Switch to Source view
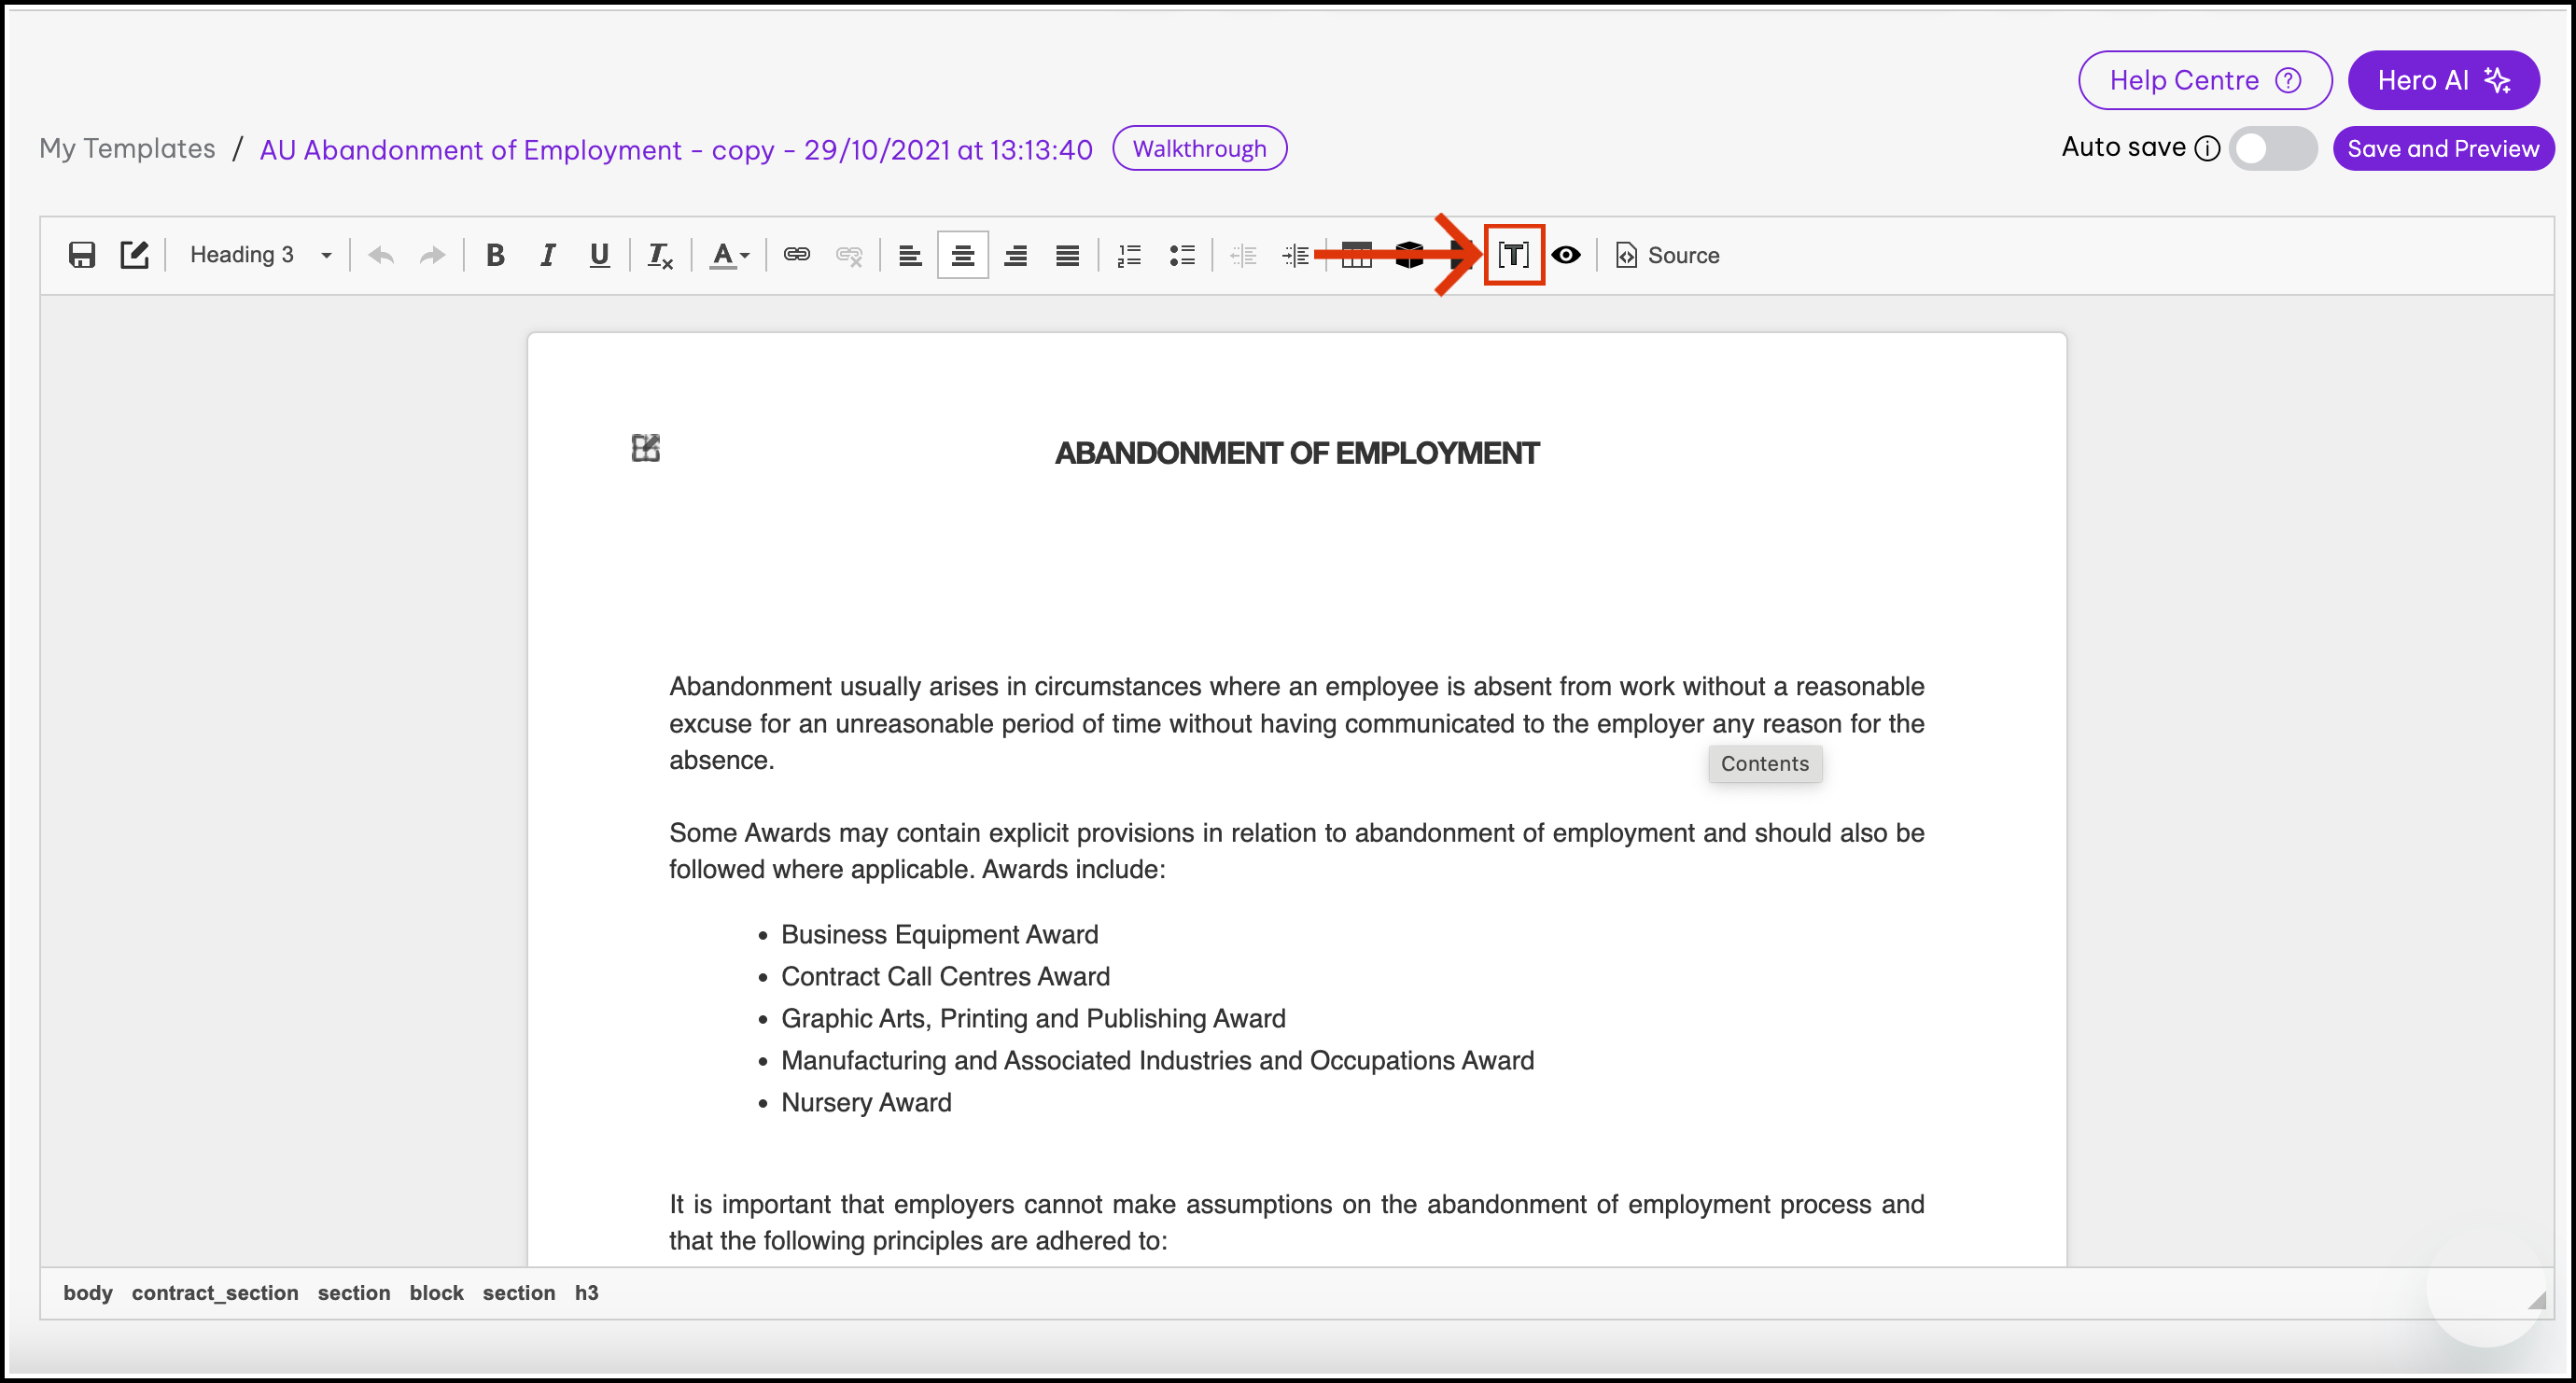The width and height of the screenshot is (2576, 1383). coord(1668,255)
